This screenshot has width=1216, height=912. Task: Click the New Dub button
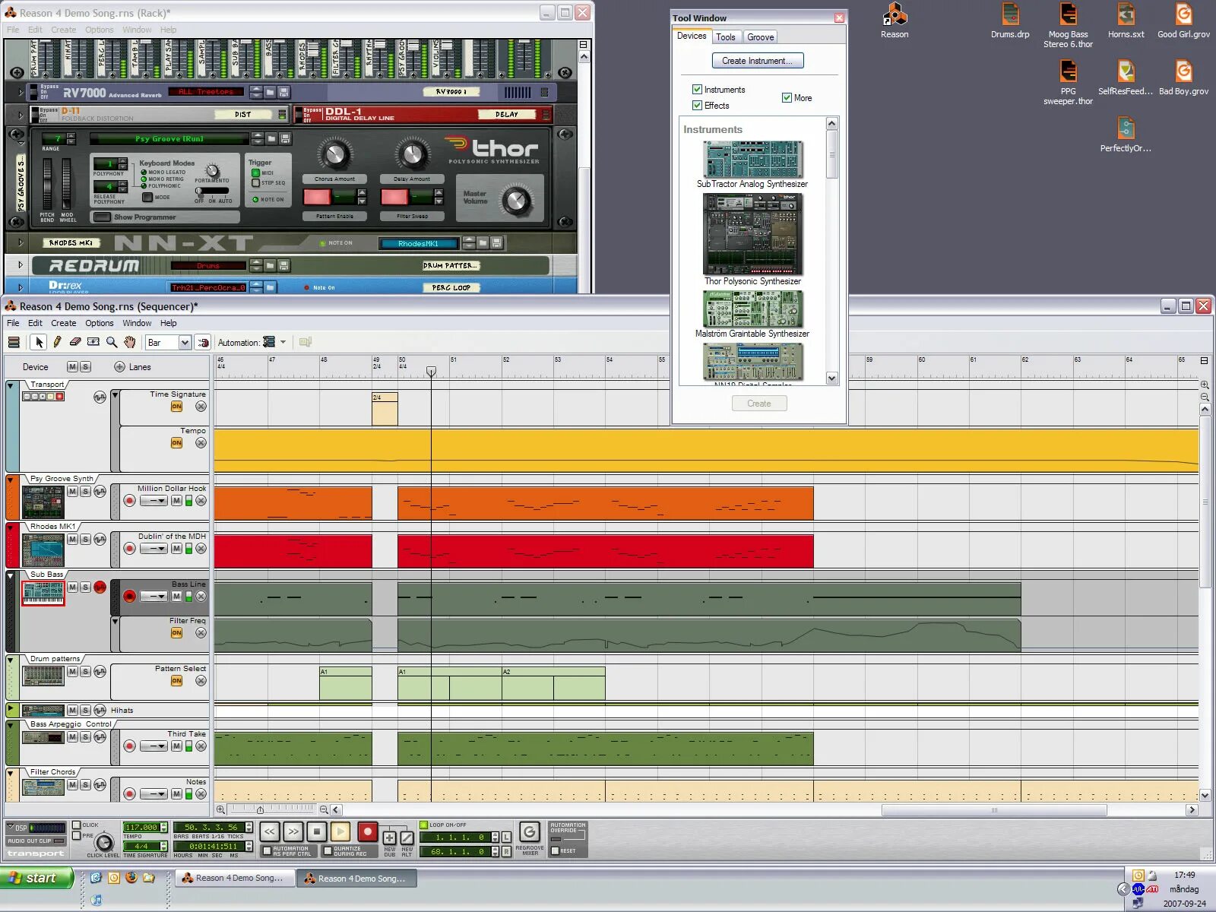[389, 838]
